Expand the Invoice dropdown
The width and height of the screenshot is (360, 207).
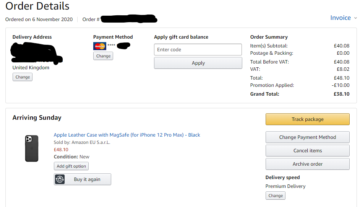[x=340, y=18]
